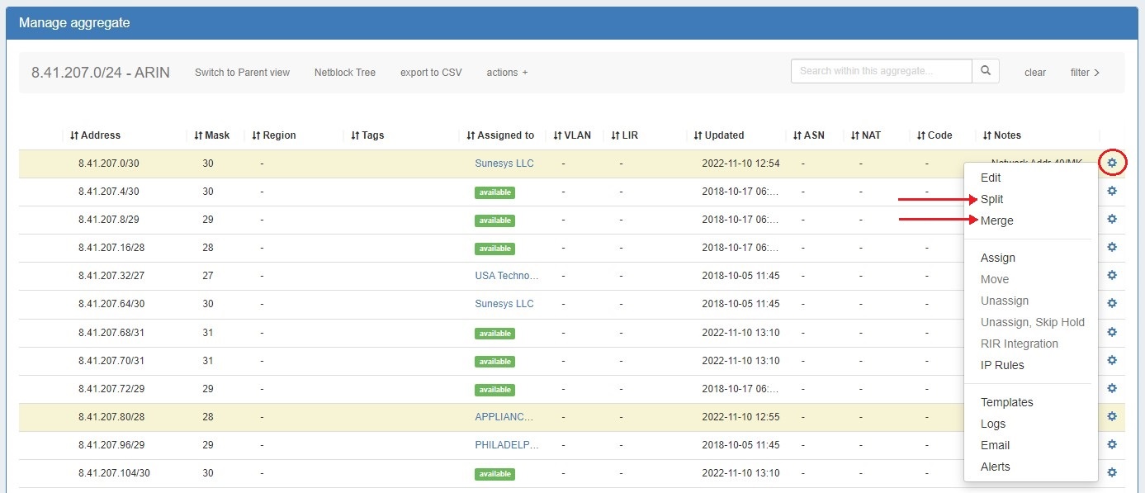1145x493 pixels.
Task: Sort table by Address column
Action: pyautogui.click(x=96, y=135)
